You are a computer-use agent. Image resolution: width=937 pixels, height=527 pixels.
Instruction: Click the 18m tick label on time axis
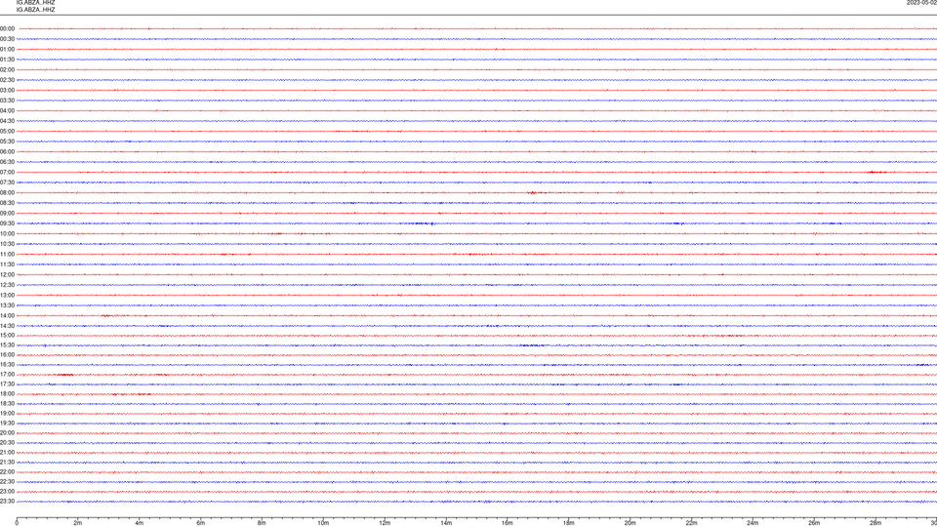click(569, 523)
